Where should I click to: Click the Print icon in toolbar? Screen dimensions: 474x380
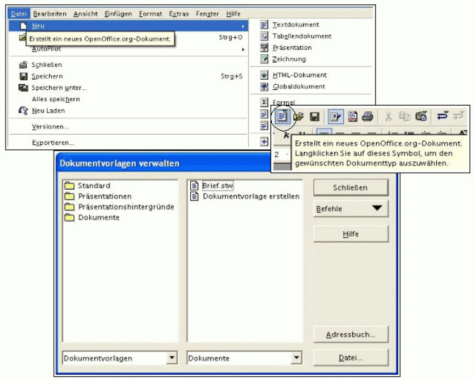(x=367, y=116)
